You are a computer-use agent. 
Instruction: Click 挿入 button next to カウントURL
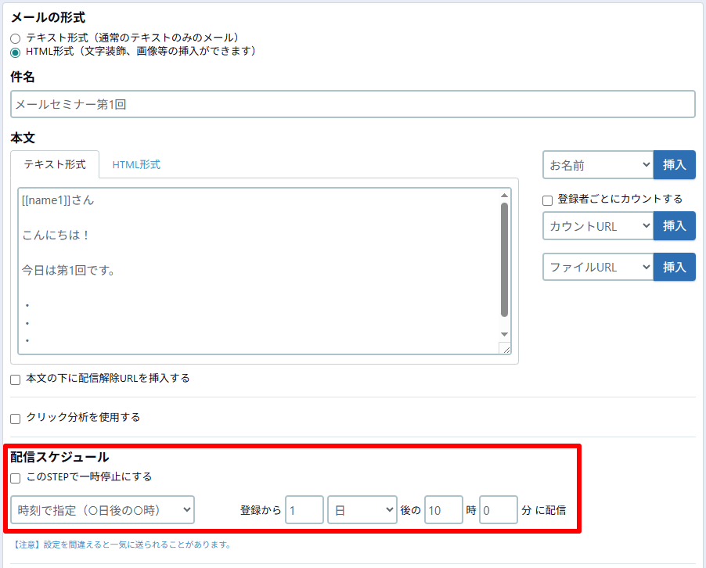click(674, 226)
